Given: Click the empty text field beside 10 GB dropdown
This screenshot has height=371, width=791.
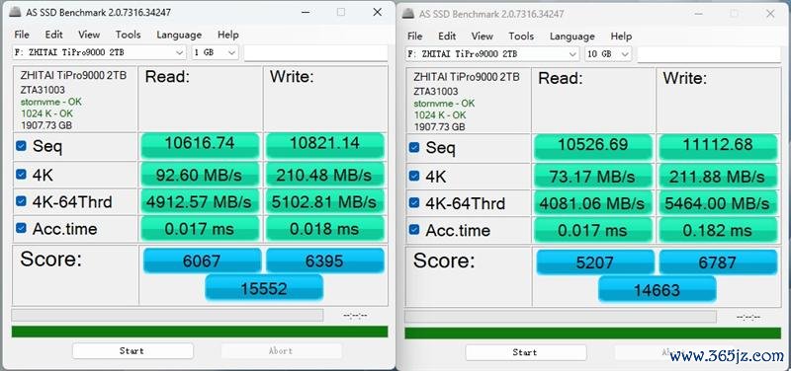Looking at the screenshot, I should click(x=709, y=54).
